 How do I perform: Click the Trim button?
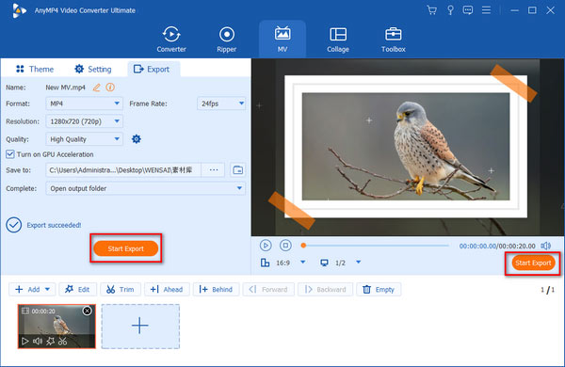121,290
